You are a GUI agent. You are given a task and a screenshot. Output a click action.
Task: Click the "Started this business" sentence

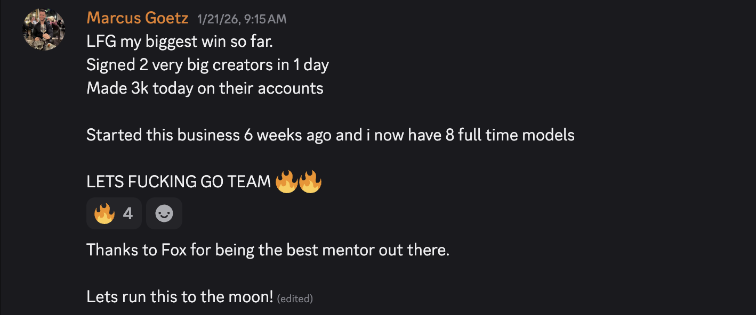(330, 135)
